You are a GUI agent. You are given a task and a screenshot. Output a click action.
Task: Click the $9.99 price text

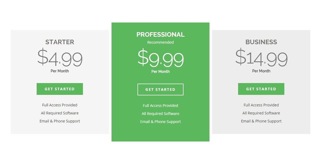(160, 58)
